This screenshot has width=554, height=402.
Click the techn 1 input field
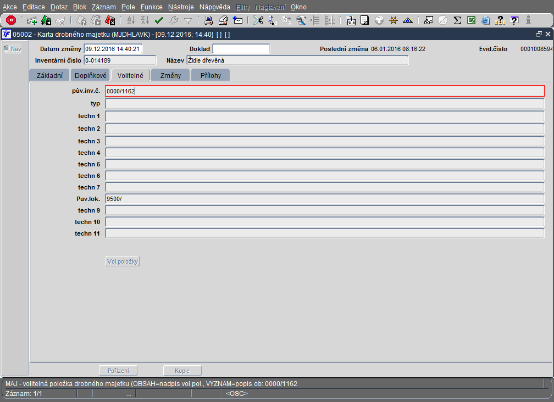pyautogui.click(x=325, y=116)
